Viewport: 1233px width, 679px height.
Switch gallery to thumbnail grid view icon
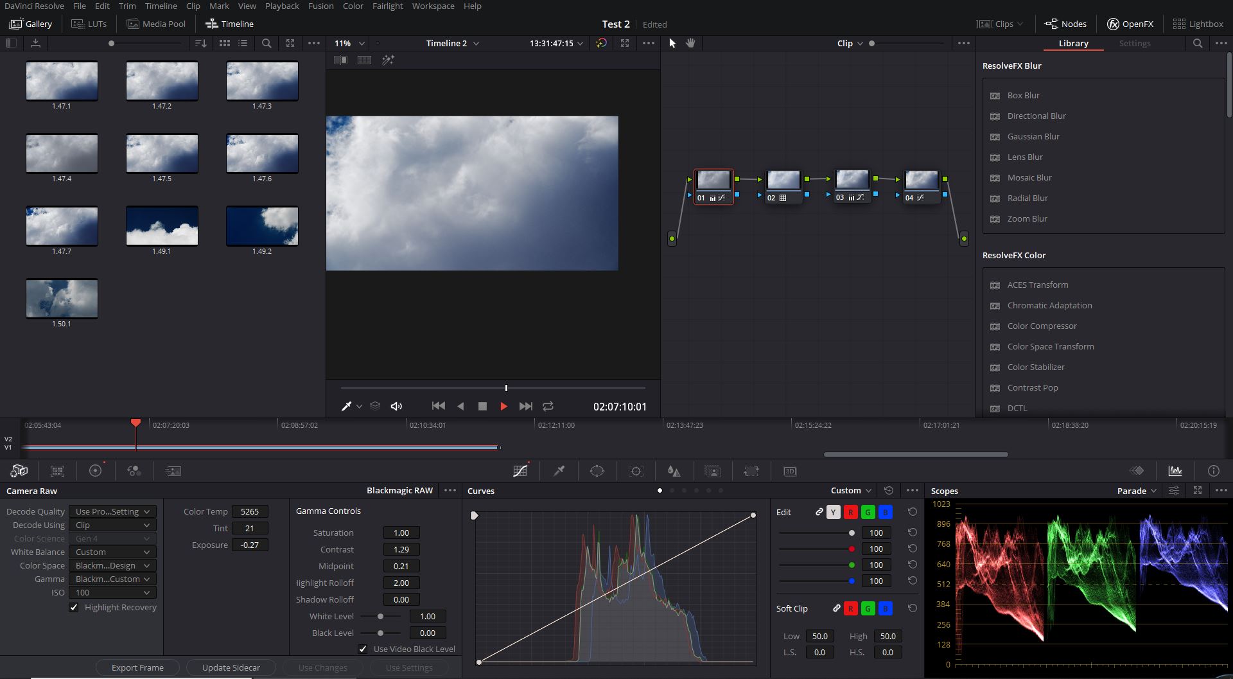pos(224,43)
